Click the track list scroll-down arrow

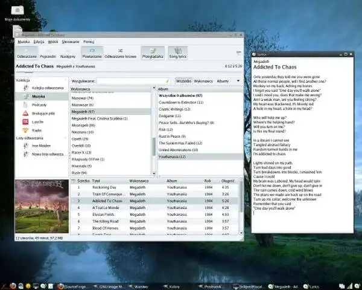[x=241, y=233]
